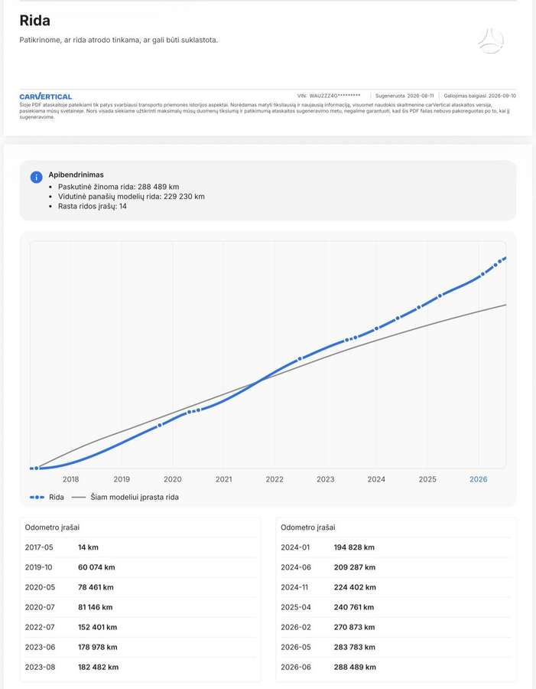The image size is (536, 689).
Task: Click the Rida section heading
Action: point(34,21)
